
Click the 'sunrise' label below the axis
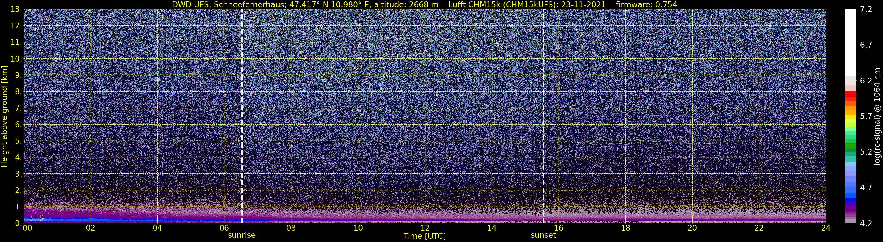pyautogui.click(x=242, y=235)
